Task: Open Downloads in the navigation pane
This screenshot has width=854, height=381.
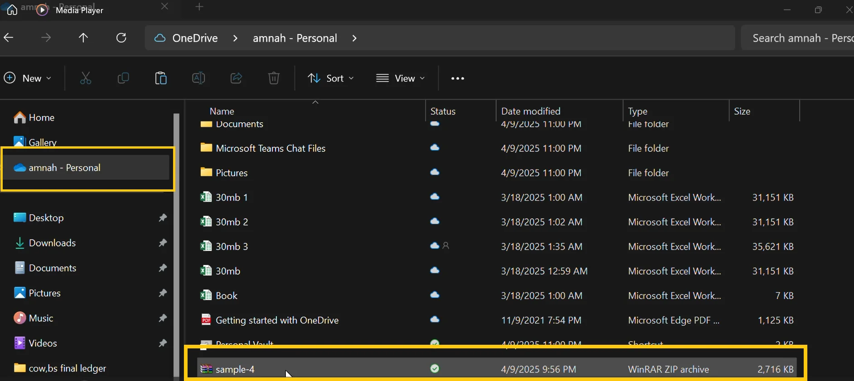Action: pos(45,243)
